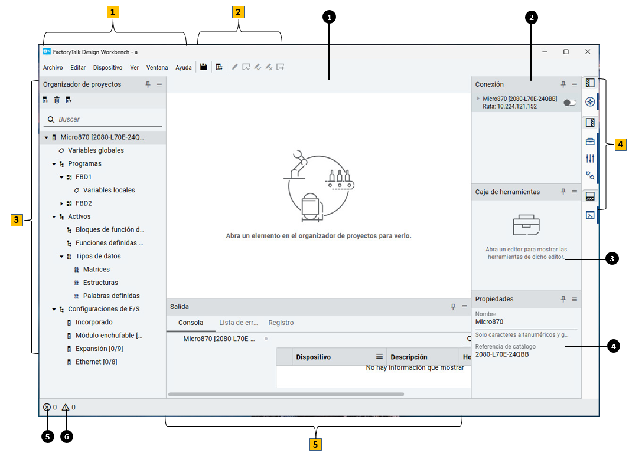Open the Editar menu
629x453 pixels.
(78, 67)
